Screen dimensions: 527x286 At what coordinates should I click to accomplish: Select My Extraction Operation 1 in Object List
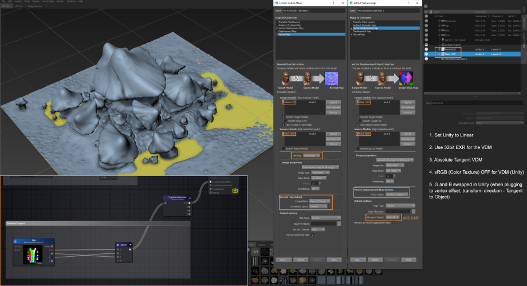(454, 59)
